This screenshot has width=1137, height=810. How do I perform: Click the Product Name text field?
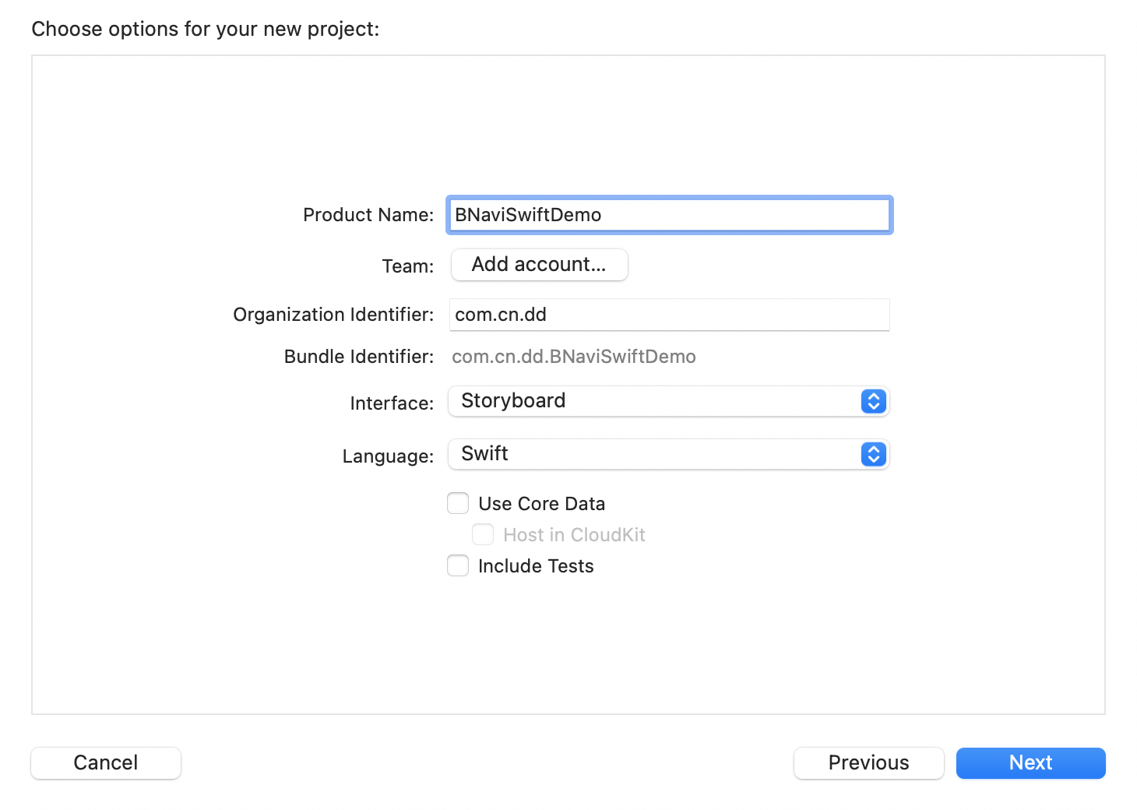668,215
